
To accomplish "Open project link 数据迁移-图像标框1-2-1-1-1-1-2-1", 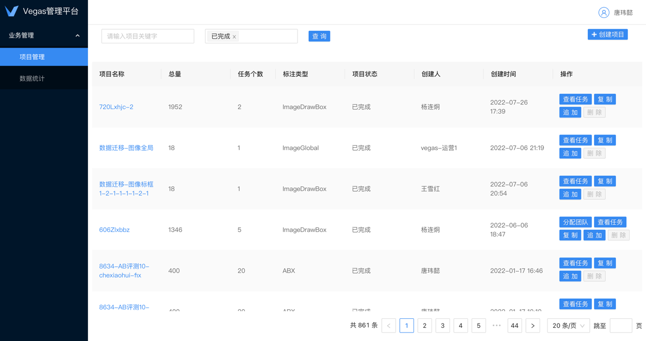I will (126, 189).
